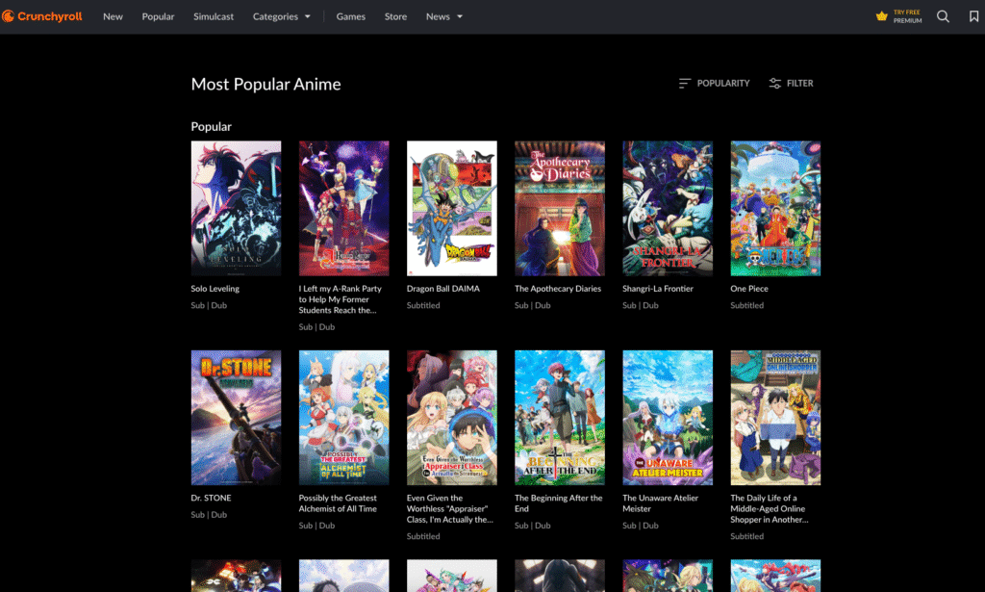
Task: Select Possibly the Greatest Alchemist poster
Action: point(344,418)
